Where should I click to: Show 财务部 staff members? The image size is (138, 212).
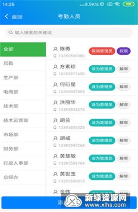tap(23, 149)
